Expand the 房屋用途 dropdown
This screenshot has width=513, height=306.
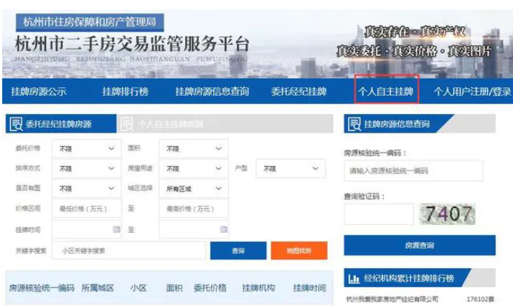(194, 169)
